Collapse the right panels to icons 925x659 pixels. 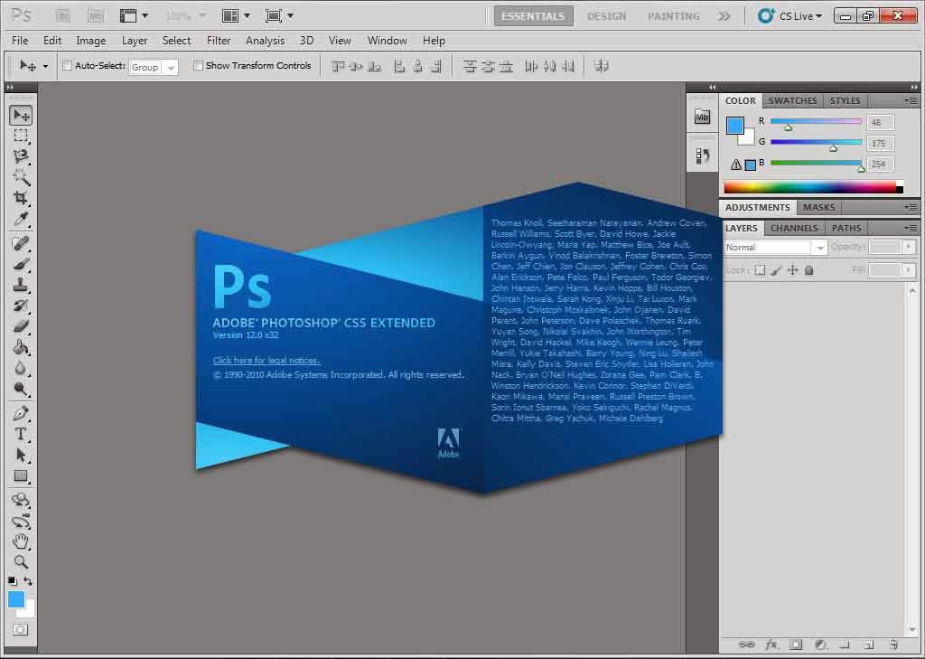click(x=914, y=87)
